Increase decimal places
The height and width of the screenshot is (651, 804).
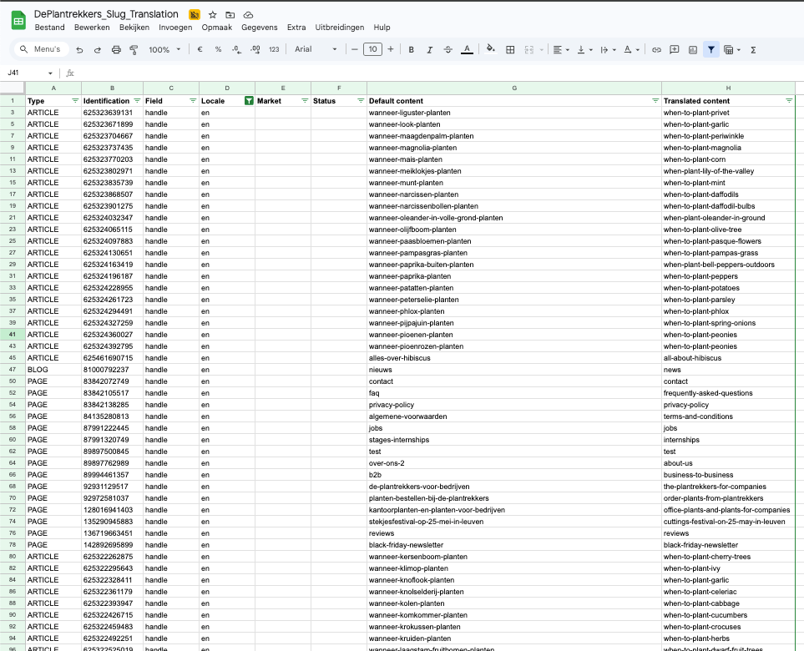click(x=255, y=50)
